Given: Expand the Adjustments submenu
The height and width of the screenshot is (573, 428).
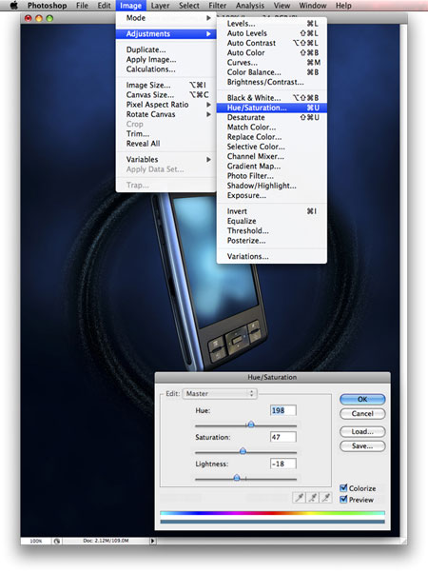Looking at the screenshot, I should [165, 34].
